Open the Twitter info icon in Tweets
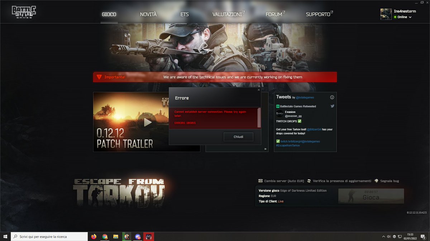Screen dimensions: 430x241 coord(332,97)
